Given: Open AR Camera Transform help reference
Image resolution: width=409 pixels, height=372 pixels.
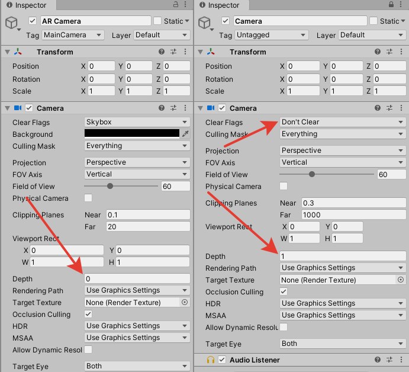Looking at the screenshot, I should (162, 52).
